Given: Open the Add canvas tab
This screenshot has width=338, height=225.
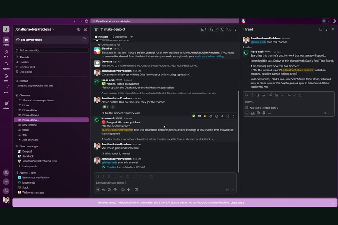Looking at the screenshot, I should click(x=119, y=37).
